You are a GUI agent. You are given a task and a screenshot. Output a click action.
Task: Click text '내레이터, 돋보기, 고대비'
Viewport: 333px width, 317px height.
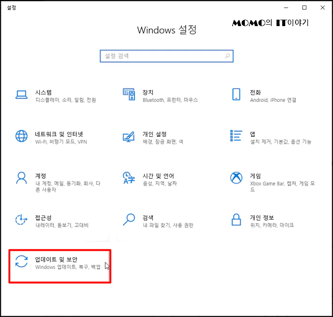click(x=62, y=225)
